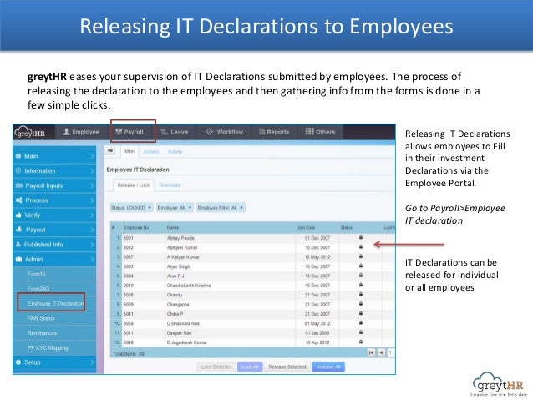Click the page number field showing 1
Screen dimensions: 533x400
pyautogui.click(x=391, y=352)
